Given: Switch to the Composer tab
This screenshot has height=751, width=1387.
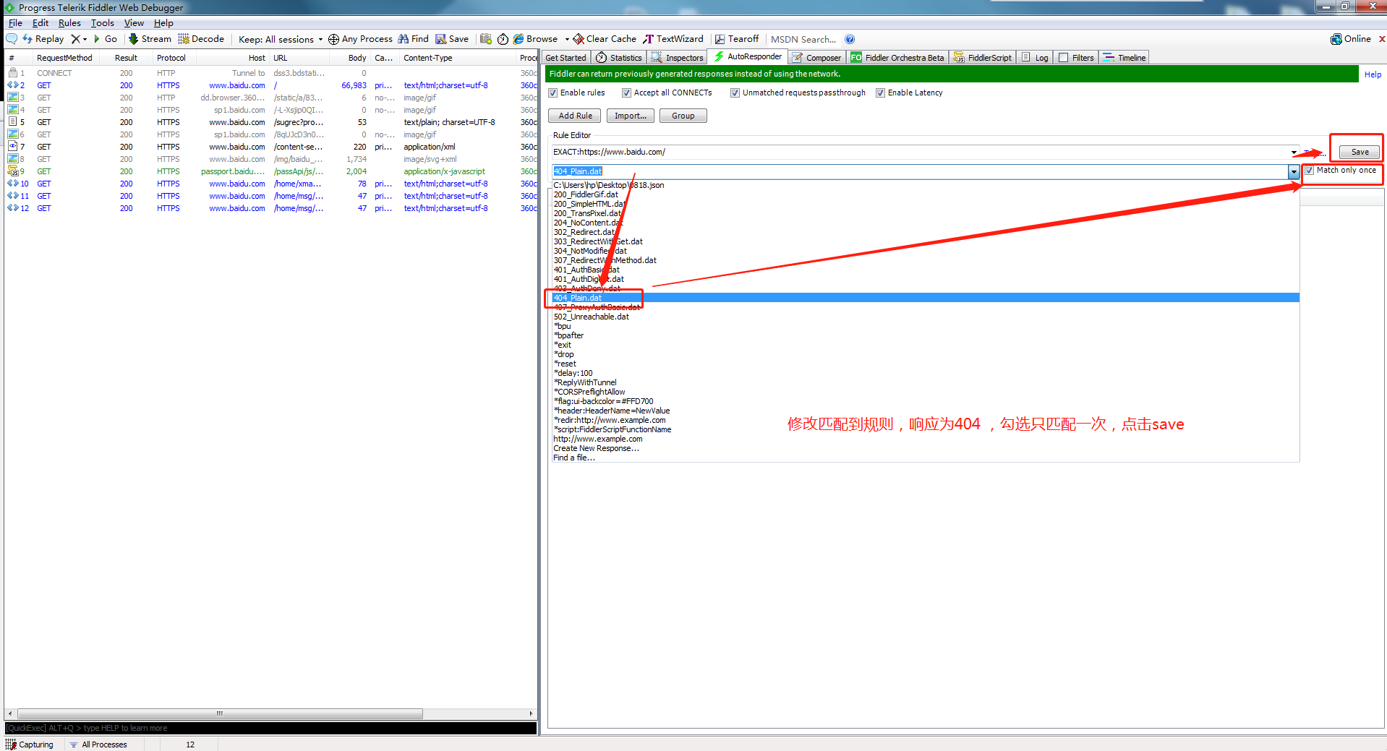Looking at the screenshot, I should [x=817, y=58].
